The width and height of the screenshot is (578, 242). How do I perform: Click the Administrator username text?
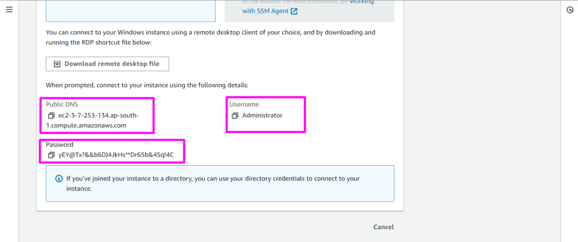(x=262, y=116)
